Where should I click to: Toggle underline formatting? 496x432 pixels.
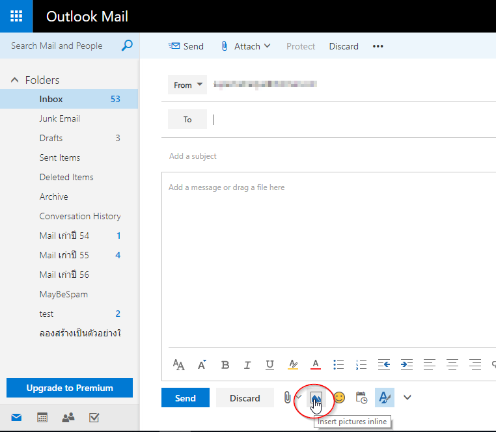(x=270, y=365)
